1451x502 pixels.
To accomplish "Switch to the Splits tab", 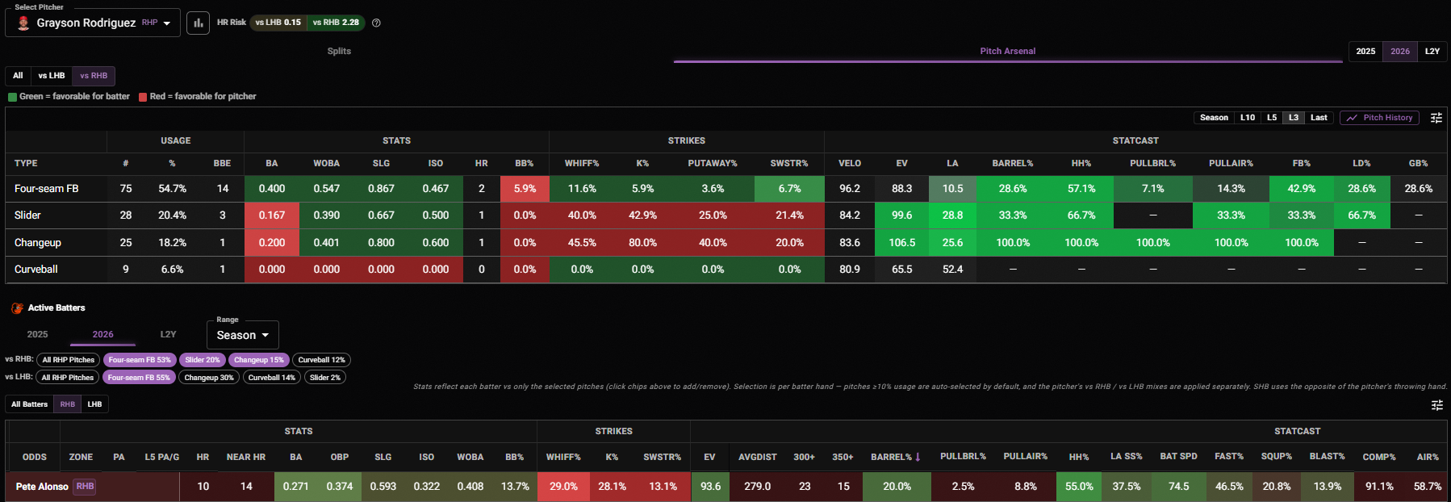I will pyautogui.click(x=339, y=51).
